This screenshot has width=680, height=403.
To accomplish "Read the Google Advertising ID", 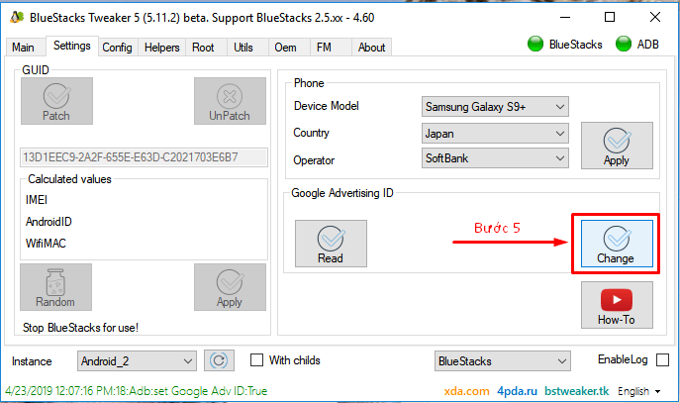I will pyautogui.click(x=331, y=244).
